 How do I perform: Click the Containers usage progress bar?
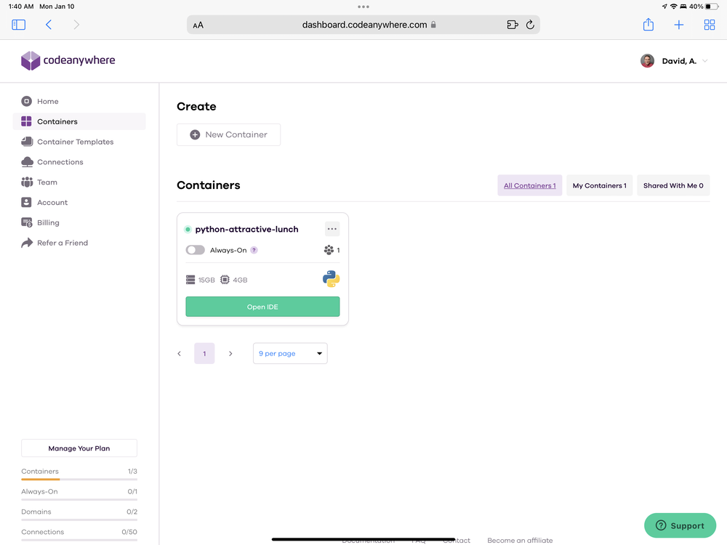(x=79, y=480)
